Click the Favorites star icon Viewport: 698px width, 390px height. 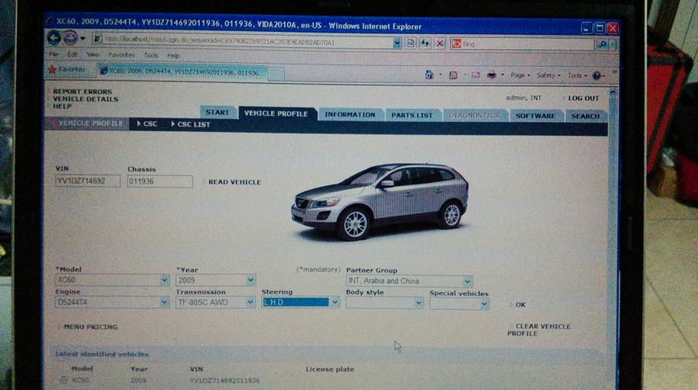pyautogui.click(x=52, y=70)
